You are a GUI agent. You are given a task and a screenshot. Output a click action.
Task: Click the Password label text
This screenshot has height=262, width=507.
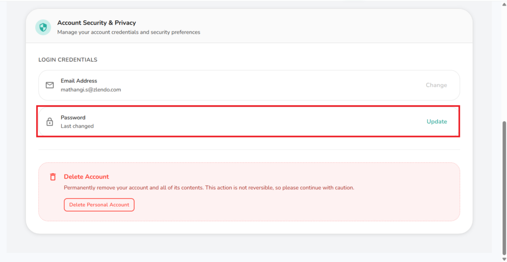coord(73,118)
